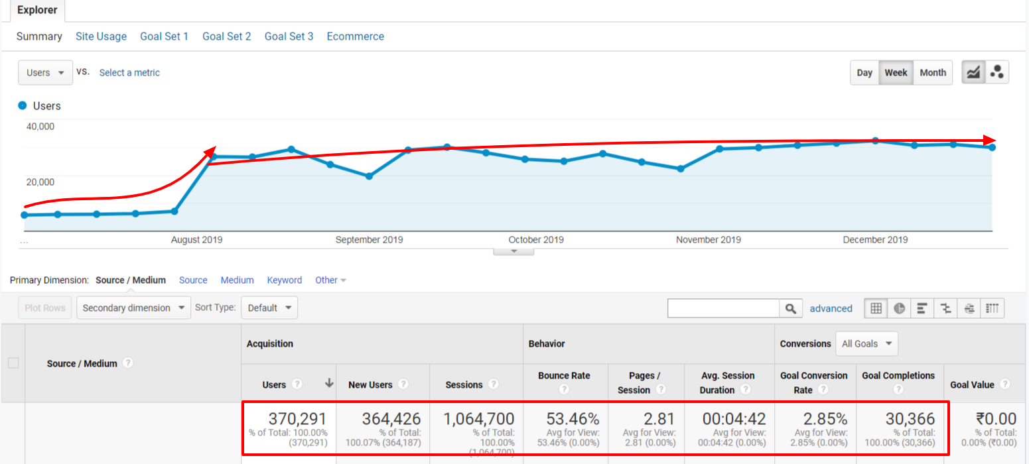Switch chart granularity to Day
Image resolution: width=1029 pixels, height=464 pixels.
(x=864, y=72)
